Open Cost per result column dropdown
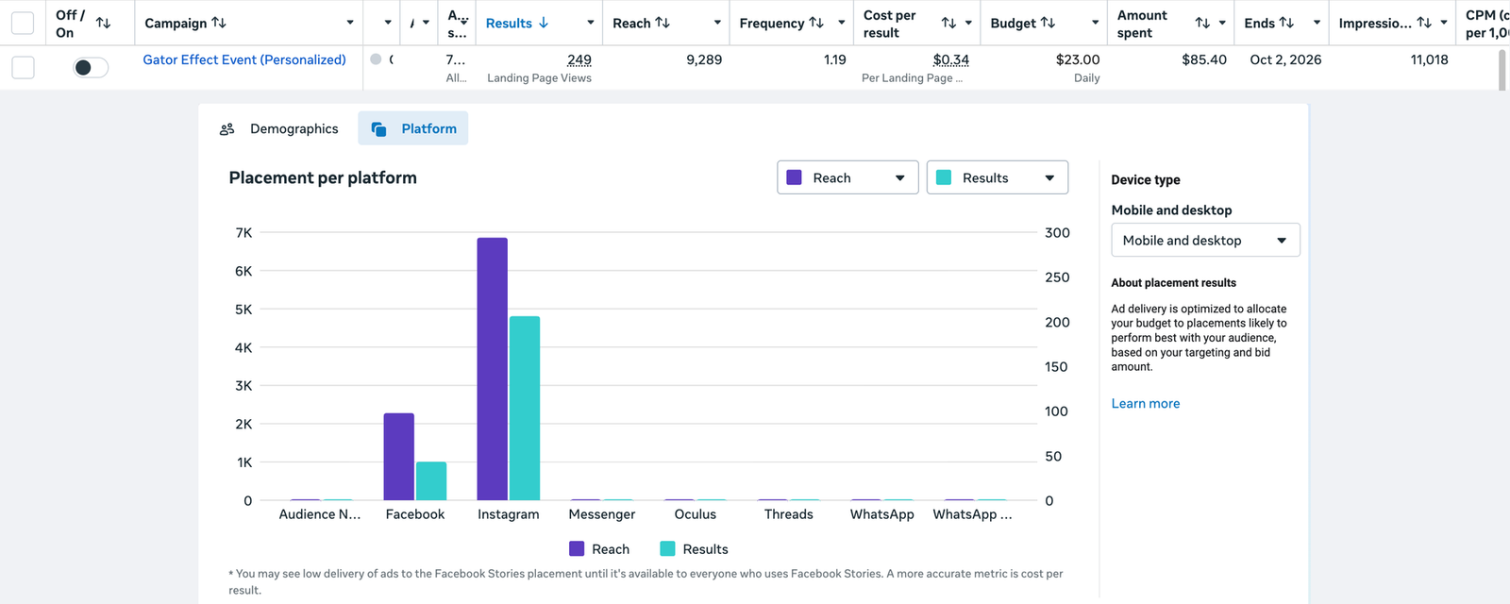The width and height of the screenshot is (1510, 604). click(968, 23)
